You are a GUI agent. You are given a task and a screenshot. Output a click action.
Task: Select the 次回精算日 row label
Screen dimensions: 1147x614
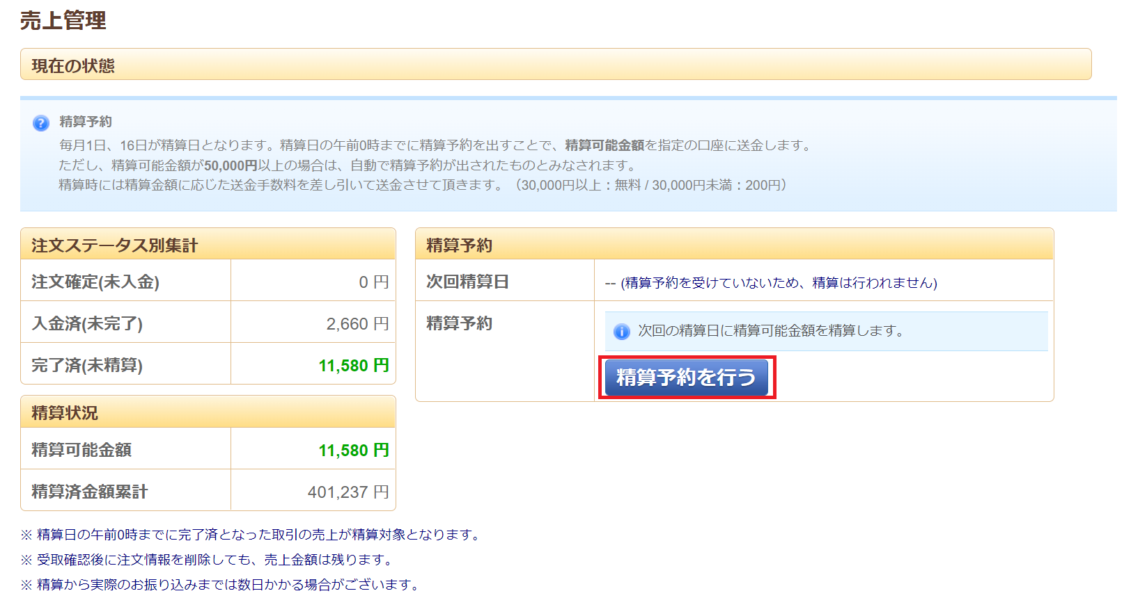(x=467, y=282)
